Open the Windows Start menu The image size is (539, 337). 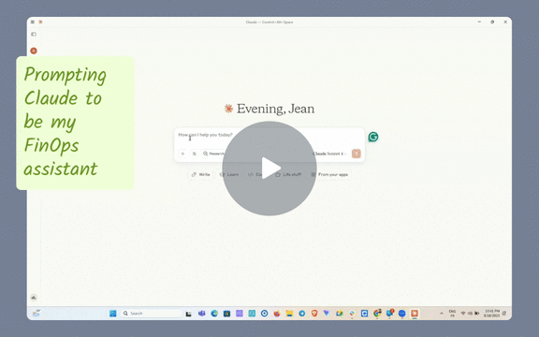tap(112, 314)
